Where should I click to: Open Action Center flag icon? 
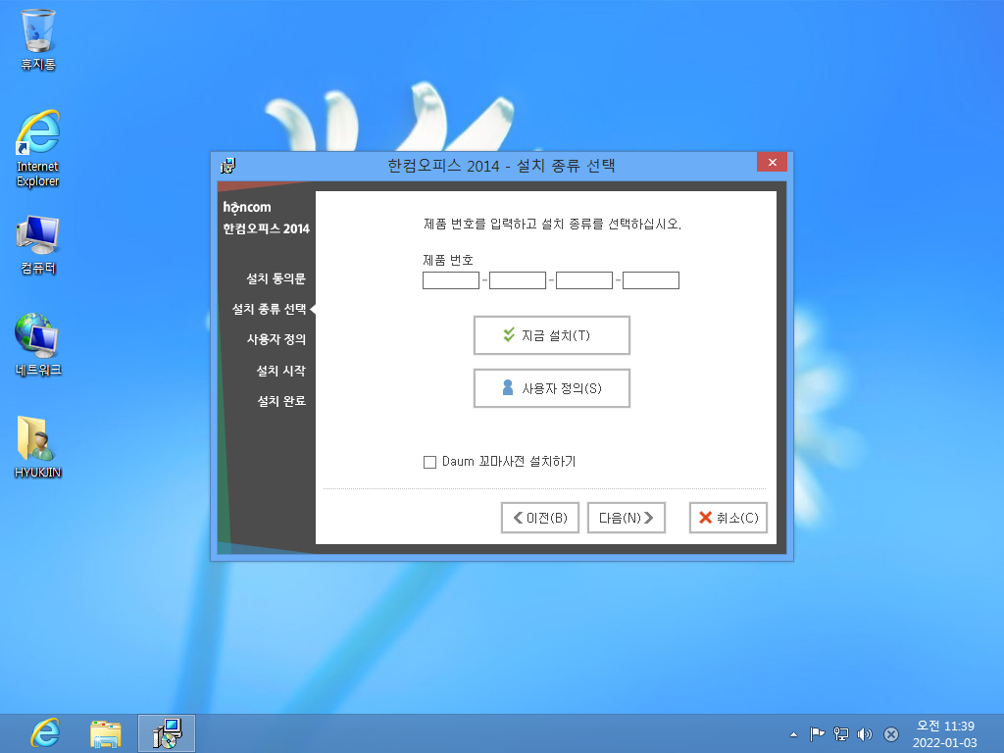click(817, 734)
